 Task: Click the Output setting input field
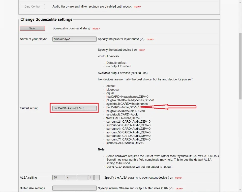(74, 108)
